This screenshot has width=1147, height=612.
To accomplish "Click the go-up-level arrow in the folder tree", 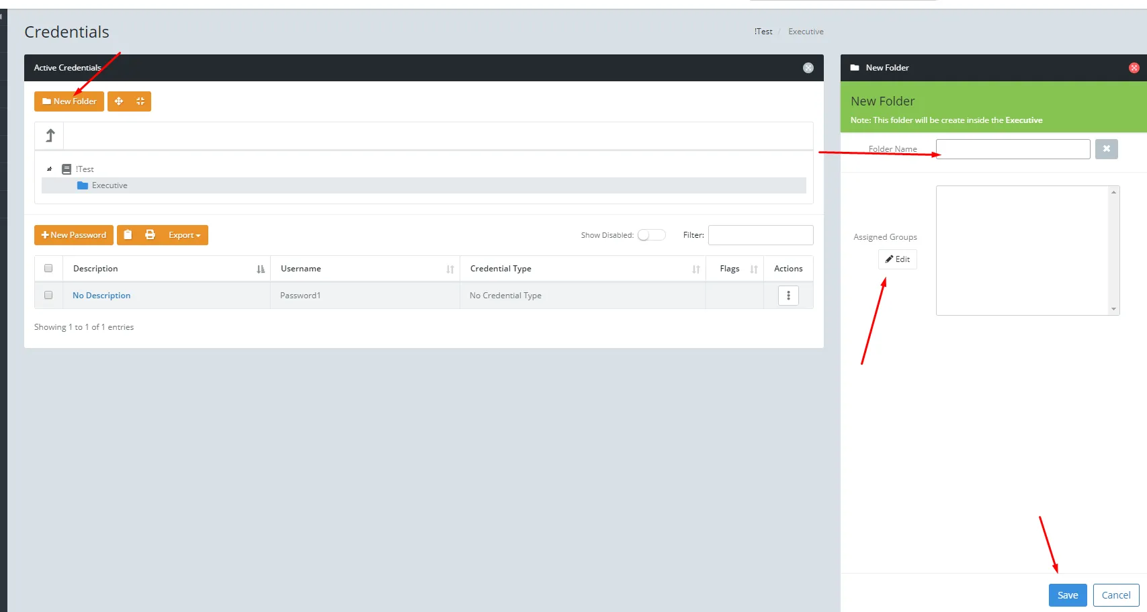I will [x=49, y=135].
